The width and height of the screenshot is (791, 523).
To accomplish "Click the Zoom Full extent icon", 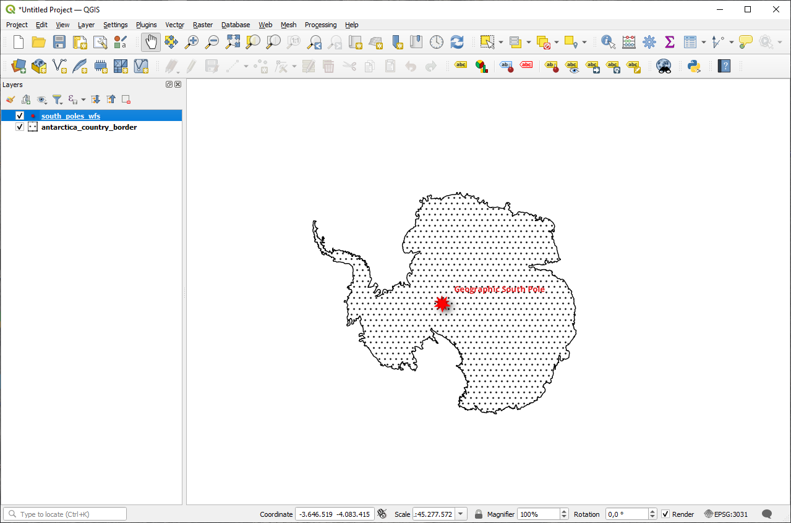I will pyautogui.click(x=233, y=42).
